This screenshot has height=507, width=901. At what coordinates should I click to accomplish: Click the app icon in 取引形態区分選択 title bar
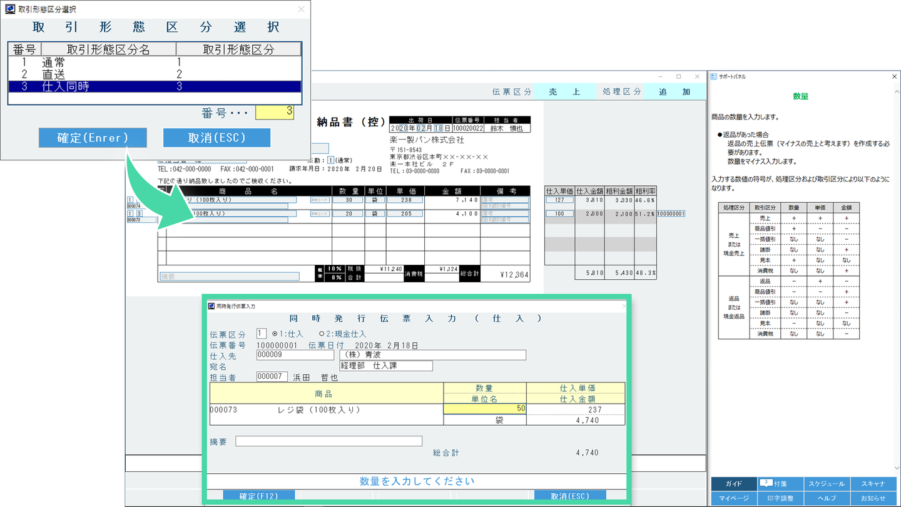click(x=10, y=9)
